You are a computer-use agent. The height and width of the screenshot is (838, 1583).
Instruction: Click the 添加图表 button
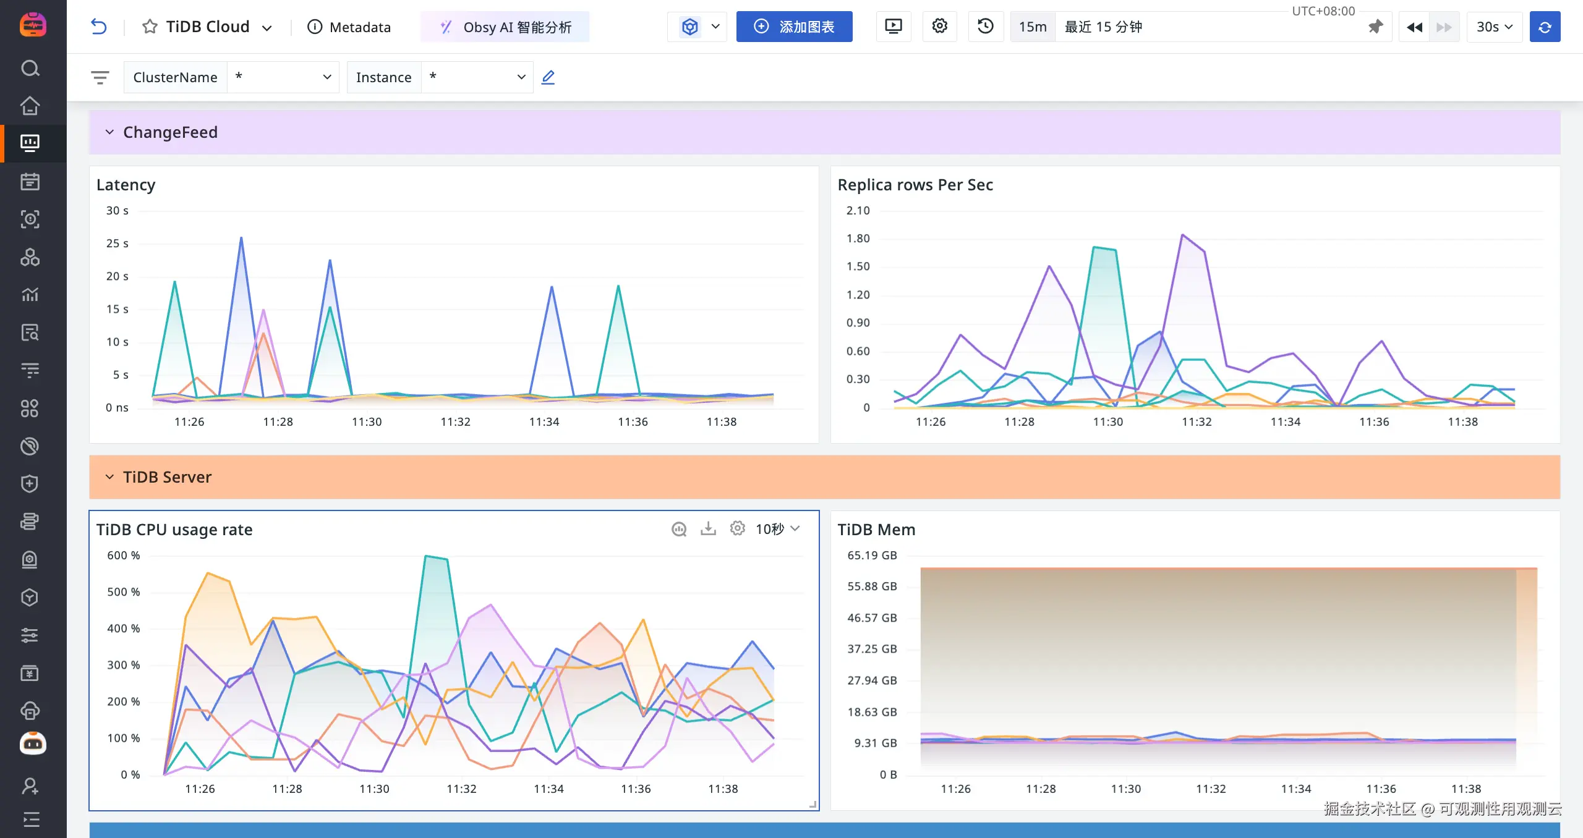tap(794, 27)
